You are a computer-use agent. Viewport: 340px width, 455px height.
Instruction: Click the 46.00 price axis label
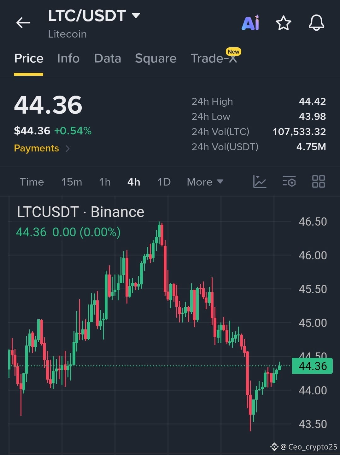(313, 255)
